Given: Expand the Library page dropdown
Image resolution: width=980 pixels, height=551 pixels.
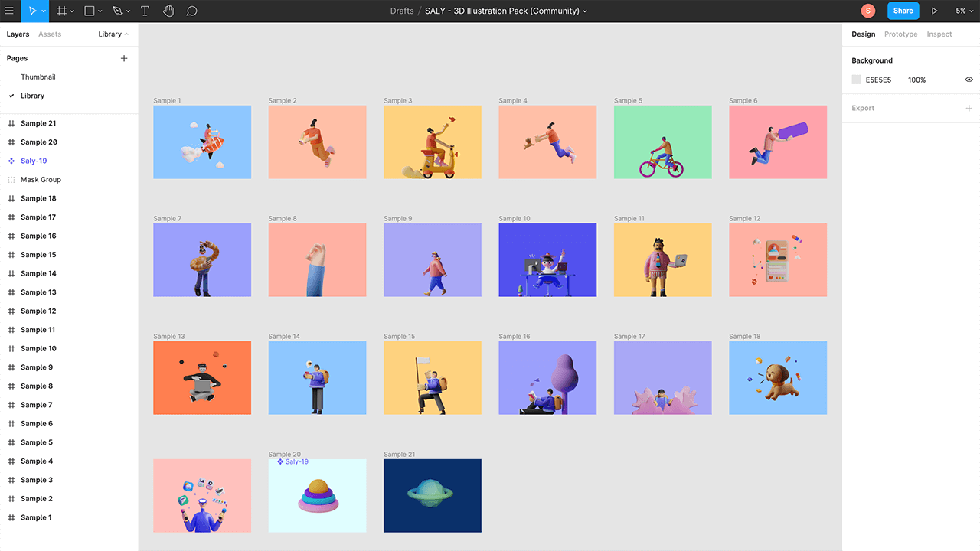Looking at the screenshot, I should (113, 34).
